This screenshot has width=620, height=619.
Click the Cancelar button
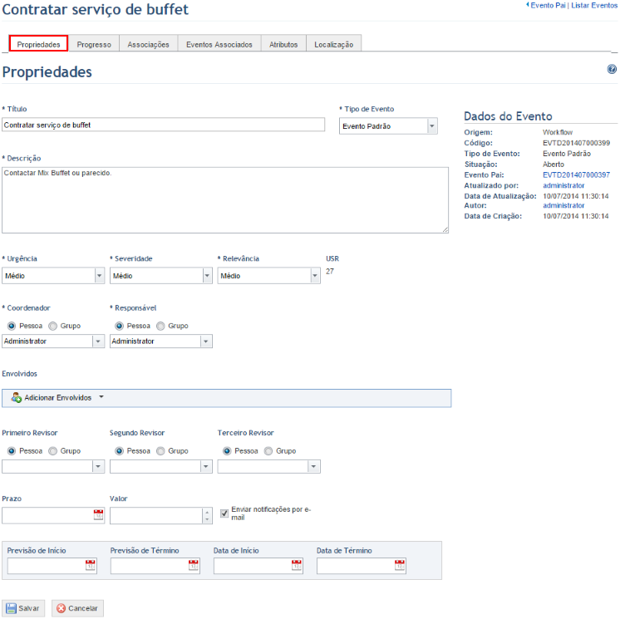coord(77,608)
